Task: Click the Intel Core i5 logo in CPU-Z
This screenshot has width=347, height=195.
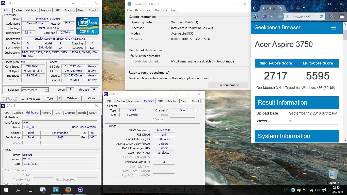Action: (87, 26)
